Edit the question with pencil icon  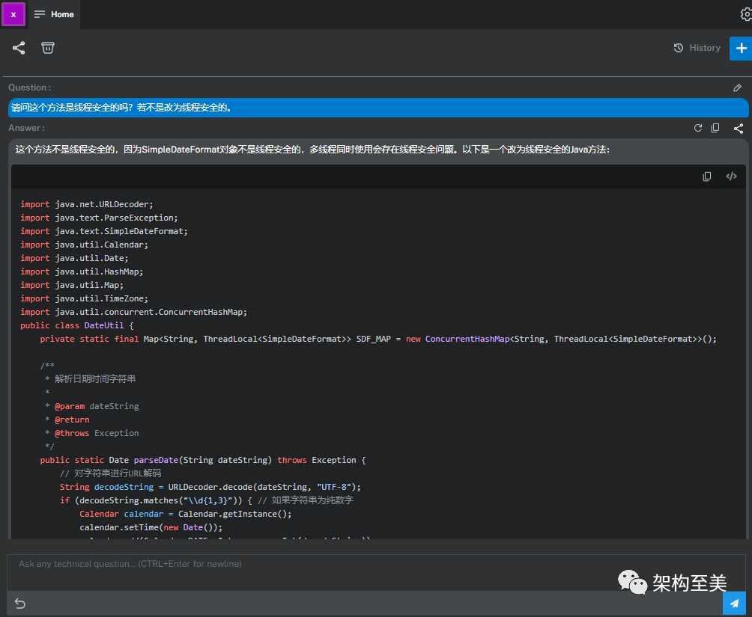(738, 88)
